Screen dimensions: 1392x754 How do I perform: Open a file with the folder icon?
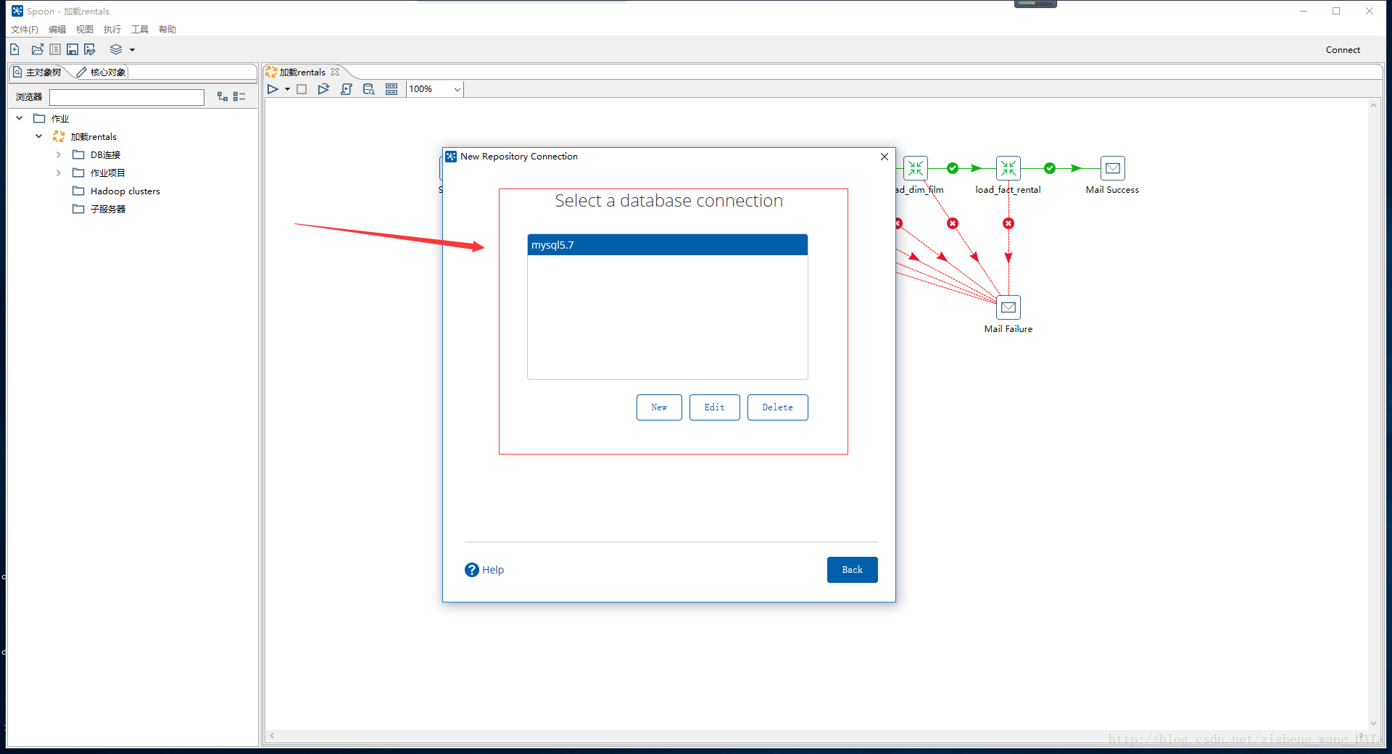(37, 49)
